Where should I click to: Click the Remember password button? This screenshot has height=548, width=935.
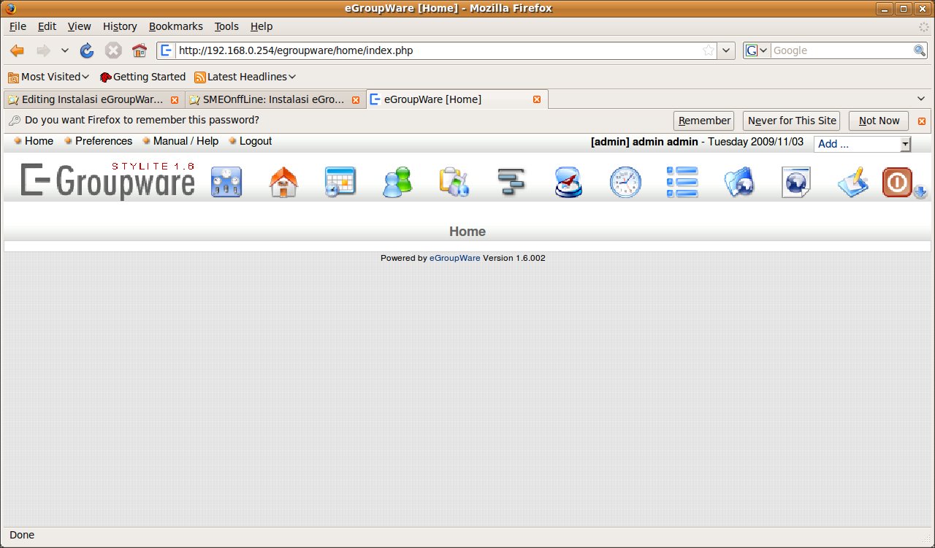point(704,121)
